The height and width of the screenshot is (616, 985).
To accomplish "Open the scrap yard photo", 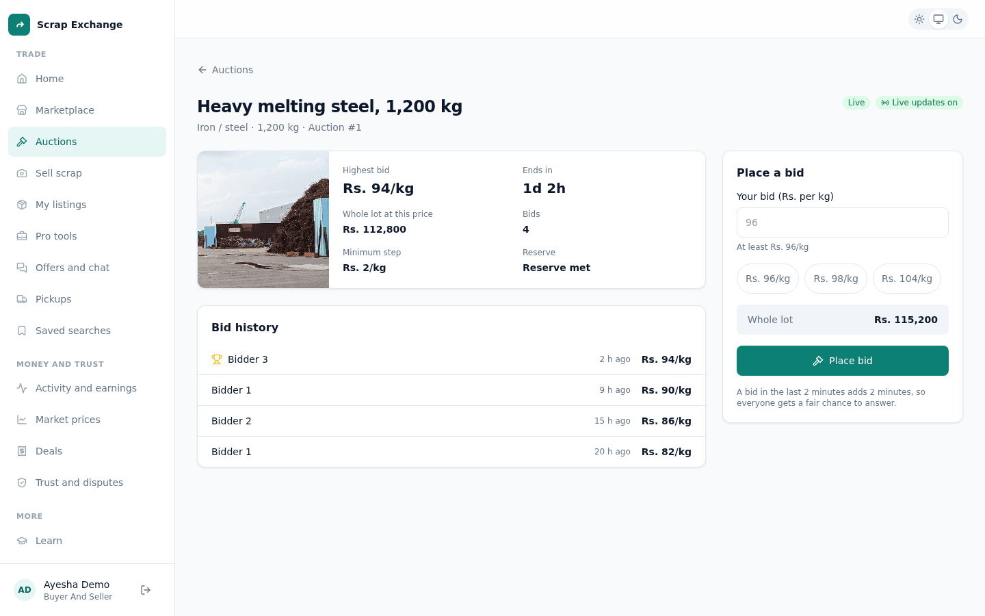I will pos(263,220).
